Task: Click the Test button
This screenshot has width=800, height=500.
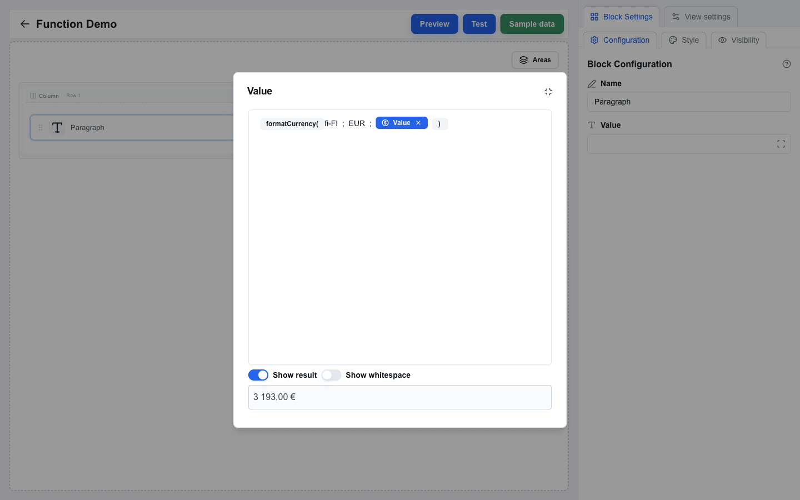Action: 479,24
